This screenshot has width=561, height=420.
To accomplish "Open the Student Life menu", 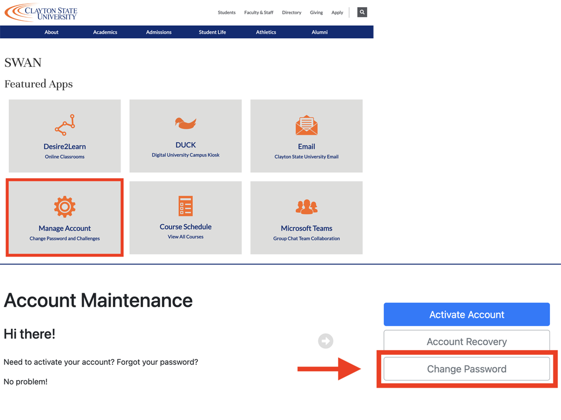I will click(213, 32).
